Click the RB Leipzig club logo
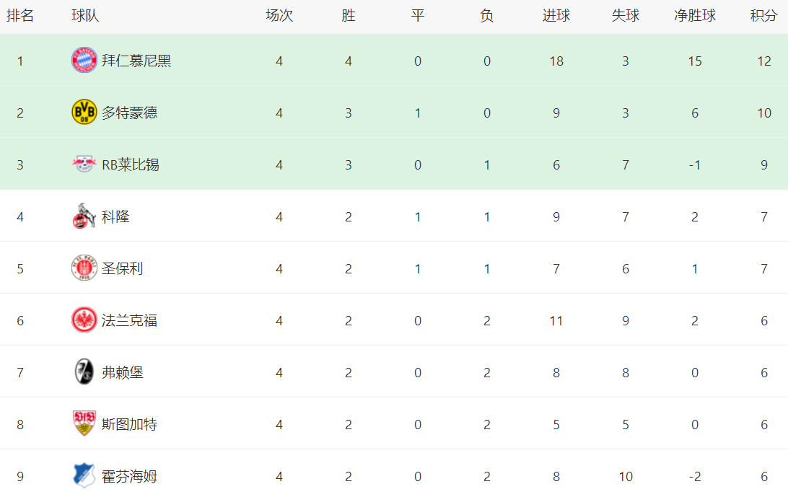Viewport: 788px width, 497px height. (84, 164)
